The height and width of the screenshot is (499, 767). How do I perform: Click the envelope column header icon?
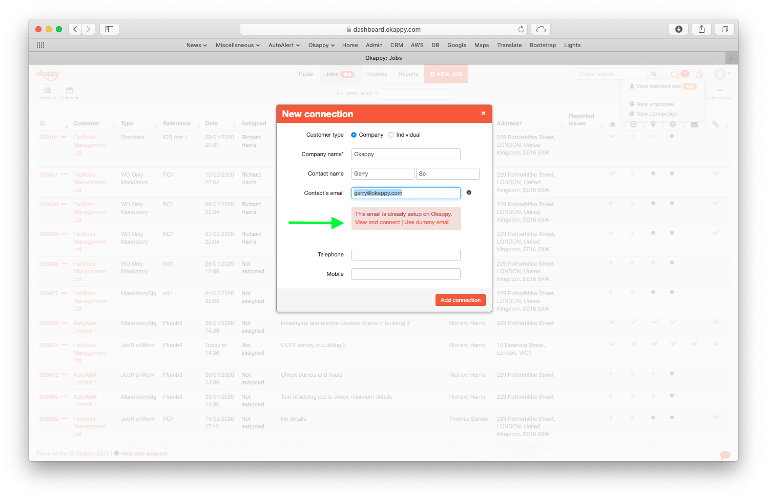pos(694,124)
